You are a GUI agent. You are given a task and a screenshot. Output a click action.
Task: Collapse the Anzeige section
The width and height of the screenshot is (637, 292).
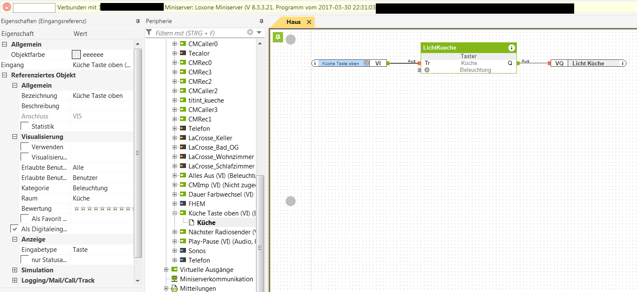[x=15, y=239]
